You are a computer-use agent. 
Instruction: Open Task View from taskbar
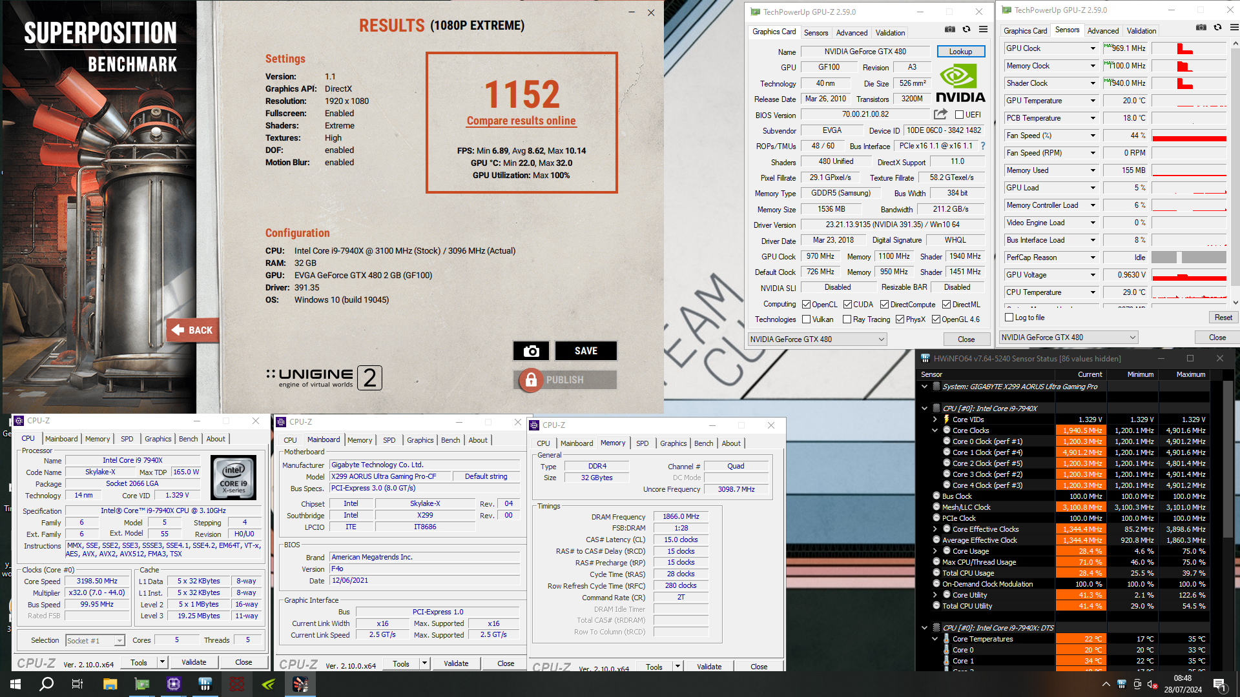click(x=77, y=684)
